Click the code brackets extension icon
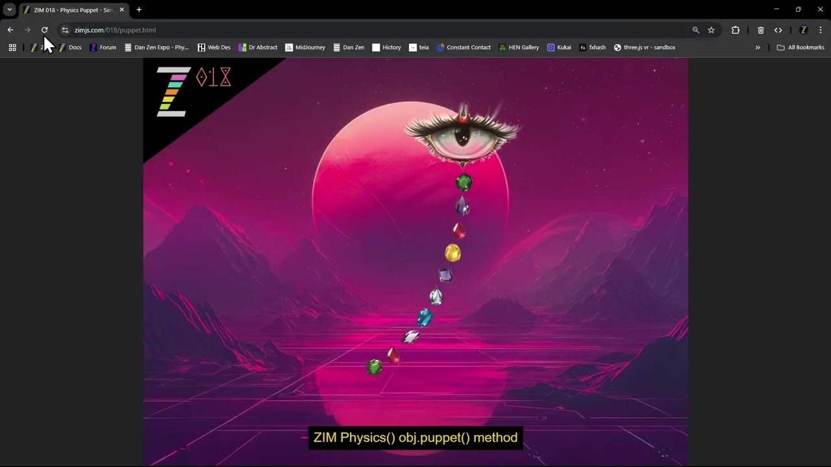The height and width of the screenshot is (467, 831). [x=778, y=30]
